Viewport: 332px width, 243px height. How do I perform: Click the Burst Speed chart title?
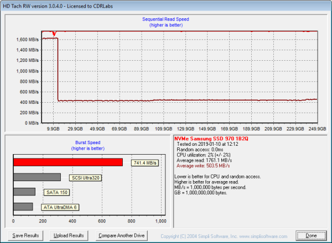[x=87, y=142]
